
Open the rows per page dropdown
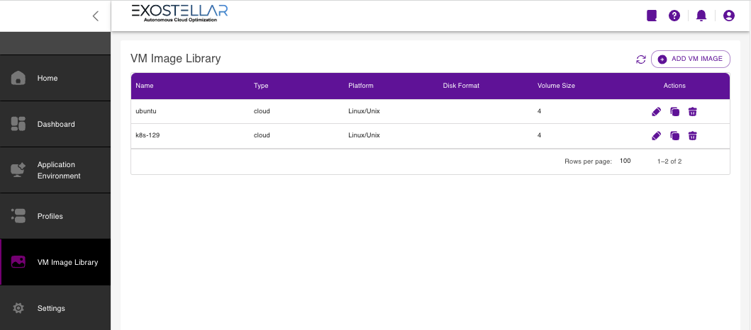click(625, 161)
